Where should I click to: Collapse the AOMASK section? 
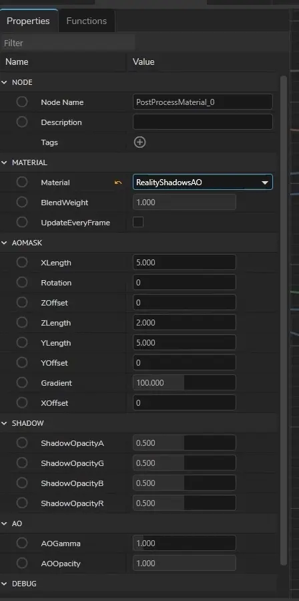(x=4, y=243)
